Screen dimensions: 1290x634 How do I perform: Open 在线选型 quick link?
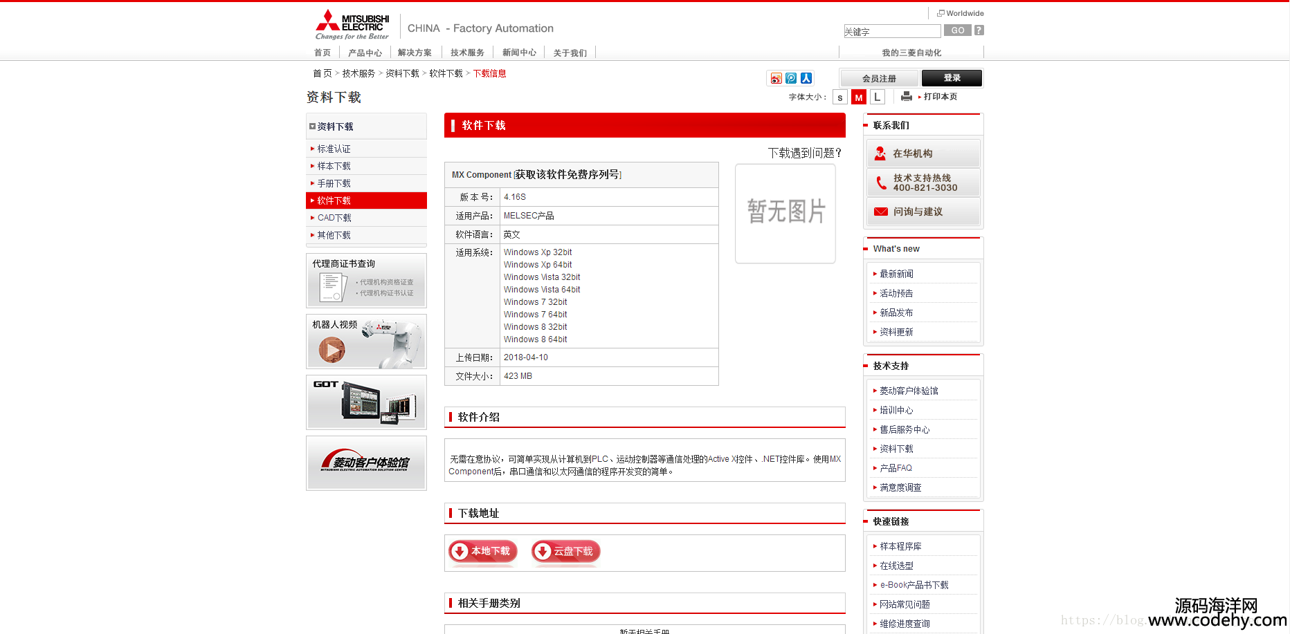896,566
